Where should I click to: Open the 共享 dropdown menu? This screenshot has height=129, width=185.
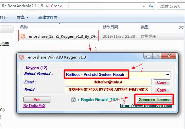click(23, 18)
